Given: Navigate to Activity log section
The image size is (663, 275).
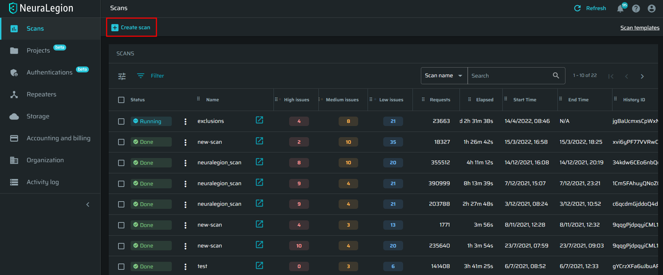Looking at the screenshot, I should tap(43, 182).
